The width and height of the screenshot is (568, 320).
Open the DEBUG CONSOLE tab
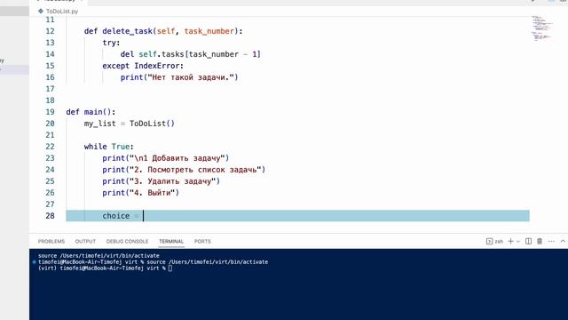point(127,241)
